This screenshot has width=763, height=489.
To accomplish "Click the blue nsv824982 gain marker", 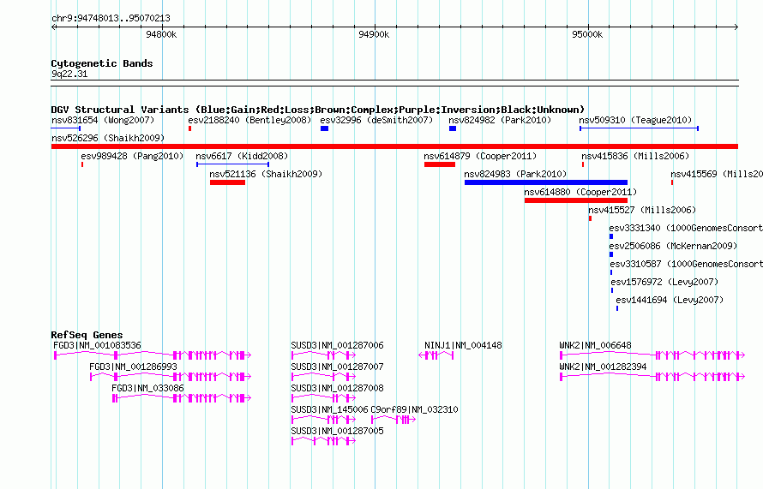I will (x=453, y=128).
